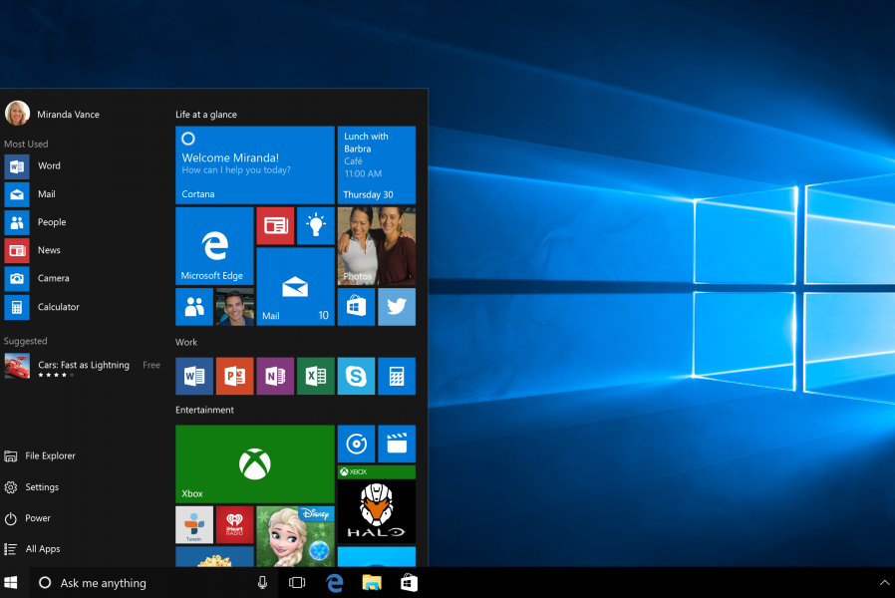Select Word from Most Used list
The height and width of the screenshot is (598, 895).
[x=49, y=166]
